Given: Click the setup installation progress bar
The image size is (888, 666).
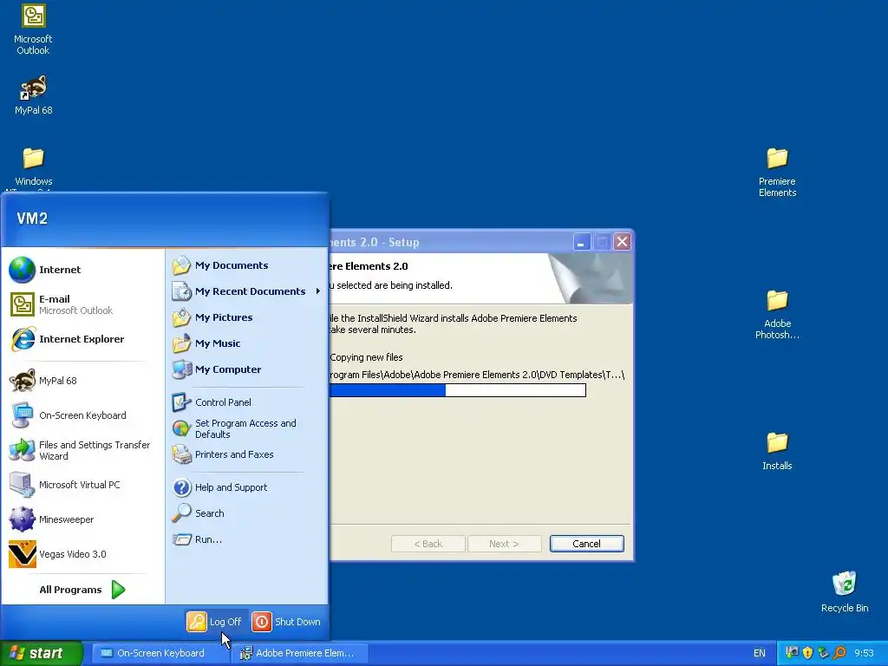Looking at the screenshot, I should pos(458,390).
